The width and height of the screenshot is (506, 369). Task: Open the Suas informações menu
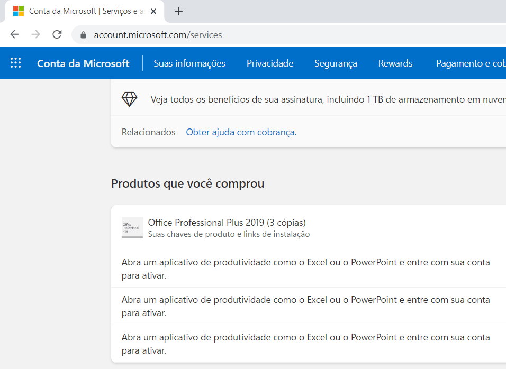point(189,63)
